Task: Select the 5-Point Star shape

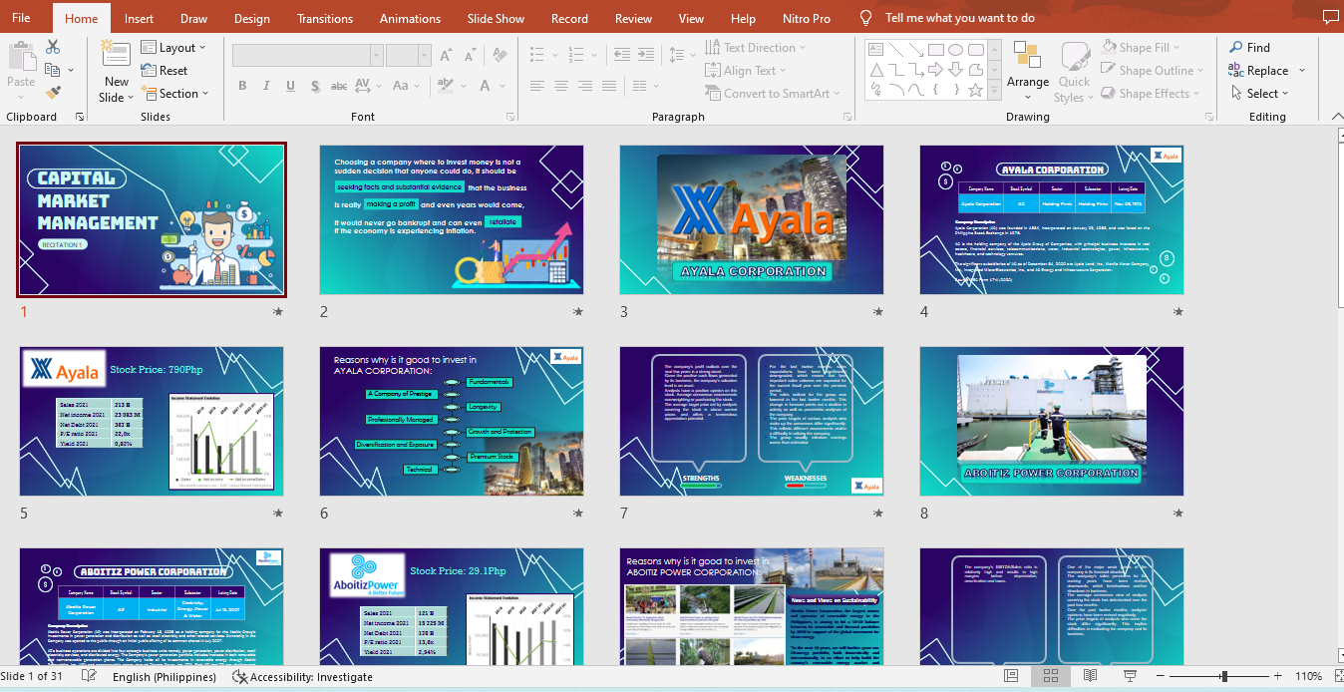Action: coord(975,89)
